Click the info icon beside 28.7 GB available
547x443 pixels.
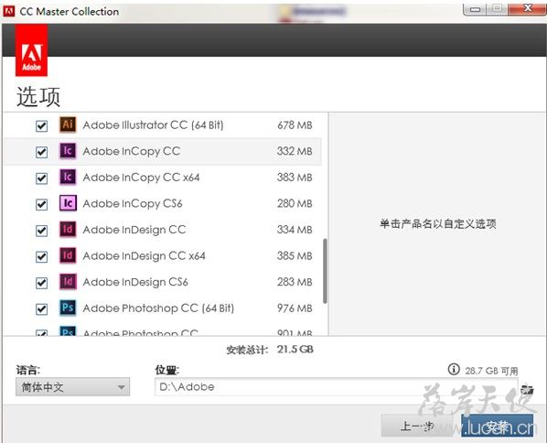[x=454, y=369]
